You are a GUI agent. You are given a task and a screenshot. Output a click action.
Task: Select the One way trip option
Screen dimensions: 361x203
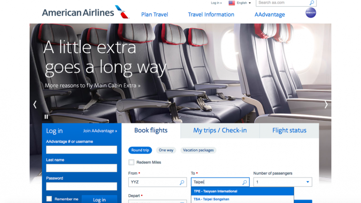(166, 150)
